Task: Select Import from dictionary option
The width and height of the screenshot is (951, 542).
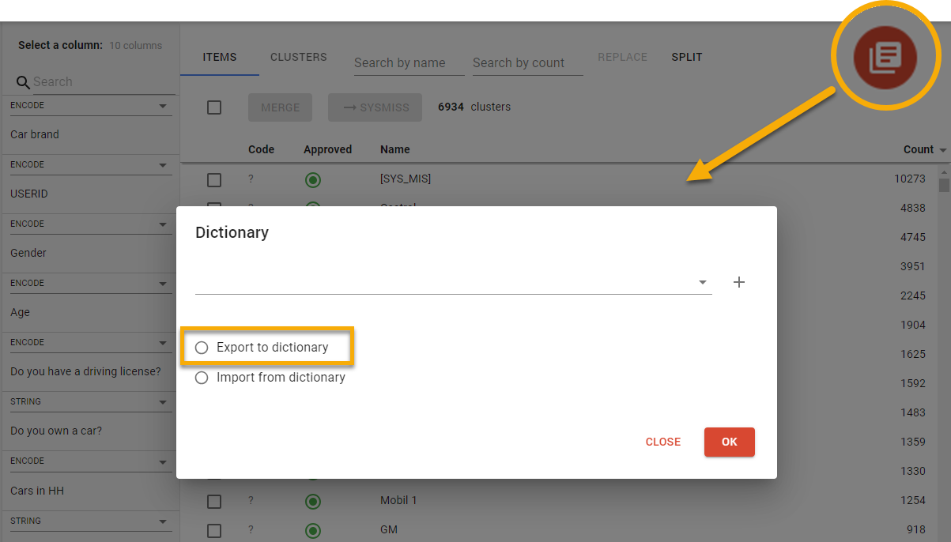Action: coord(202,378)
